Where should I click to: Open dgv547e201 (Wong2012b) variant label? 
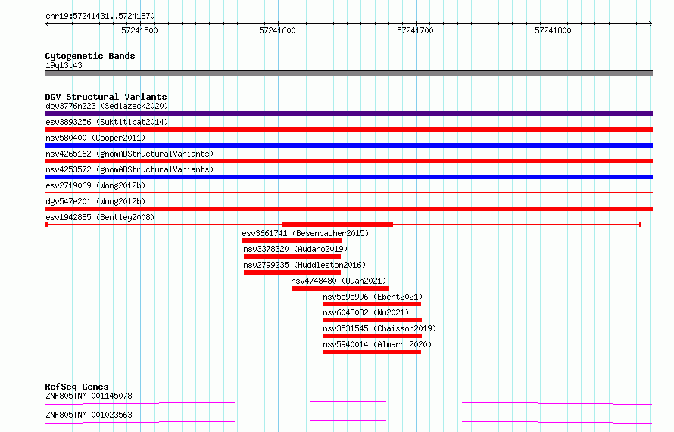(x=95, y=201)
